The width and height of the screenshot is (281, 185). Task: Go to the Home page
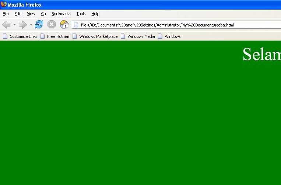pyautogui.click(x=64, y=25)
